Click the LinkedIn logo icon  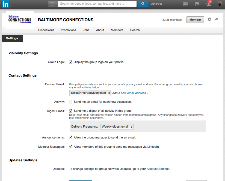[5, 4]
